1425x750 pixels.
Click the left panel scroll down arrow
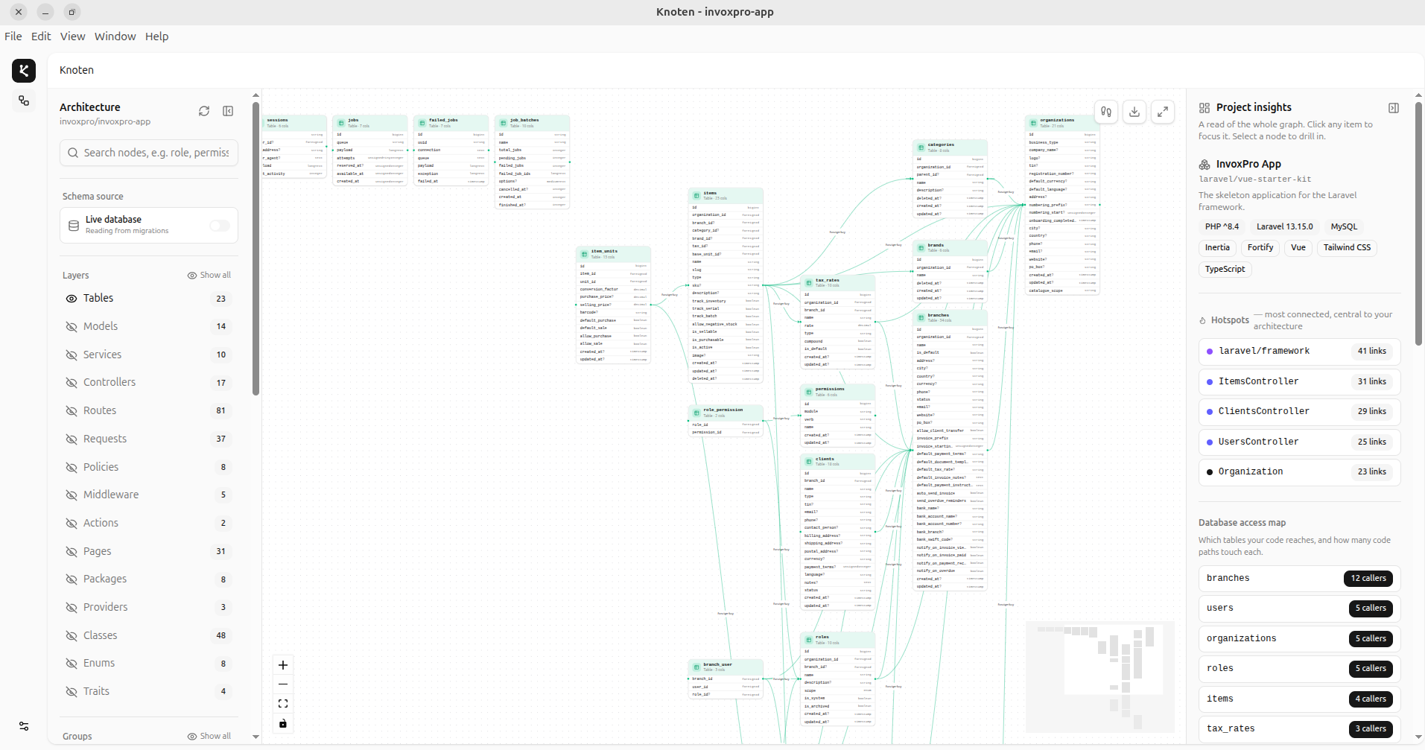[256, 737]
